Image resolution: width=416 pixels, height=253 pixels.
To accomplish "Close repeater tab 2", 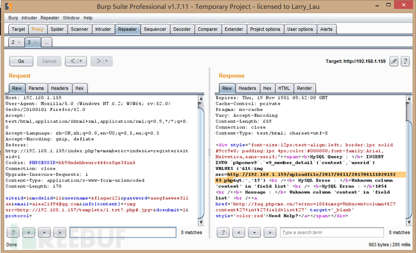I will pos(19,42).
